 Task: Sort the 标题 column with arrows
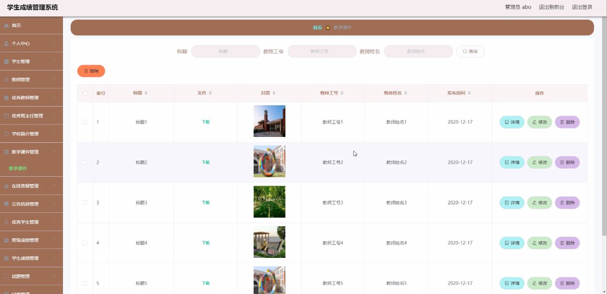tap(146, 93)
